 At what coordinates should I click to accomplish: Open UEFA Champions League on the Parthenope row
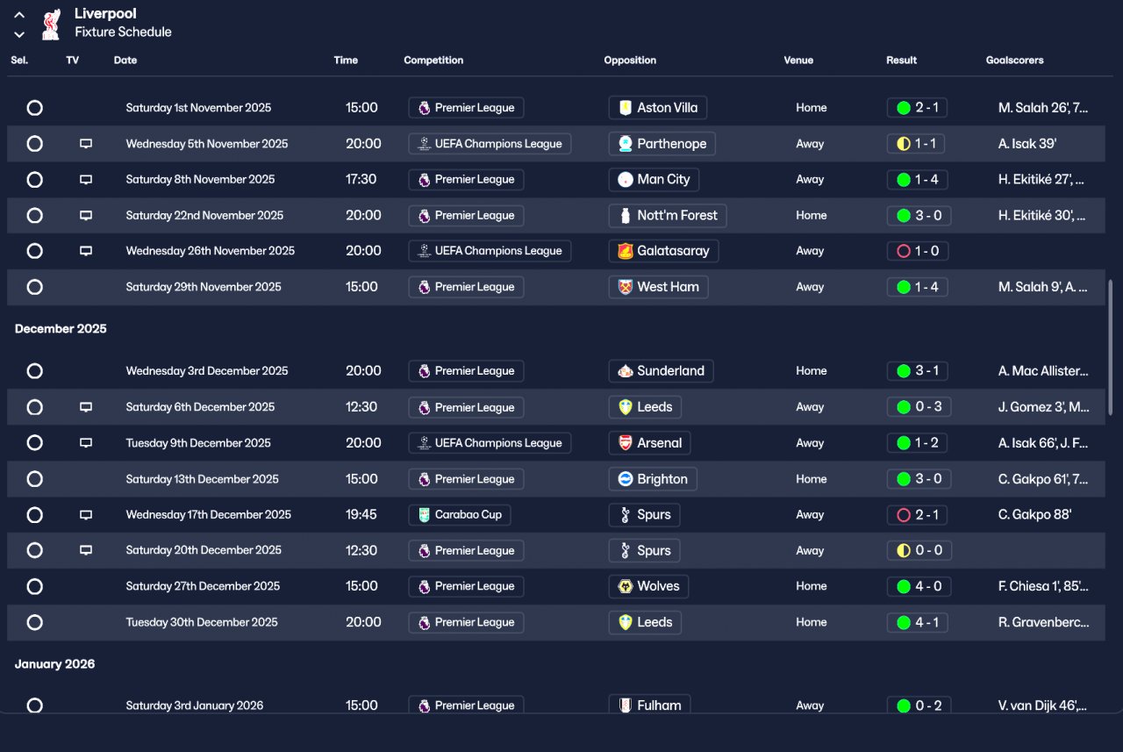(x=490, y=144)
